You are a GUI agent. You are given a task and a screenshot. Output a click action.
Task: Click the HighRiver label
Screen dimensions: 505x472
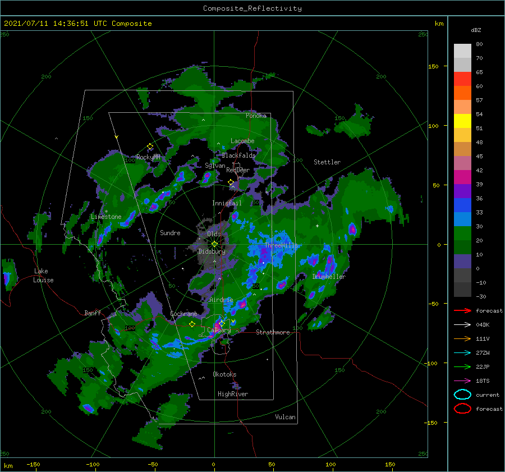click(x=233, y=394)
